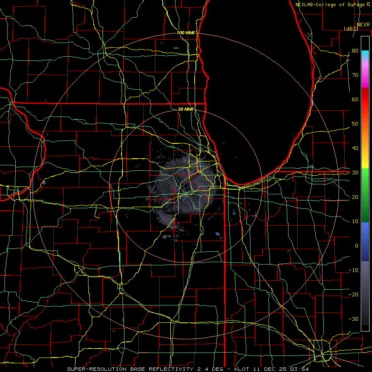Click the "[dBZ]" units label
Viewport: 372px width, 372px height.
[351, 29]
